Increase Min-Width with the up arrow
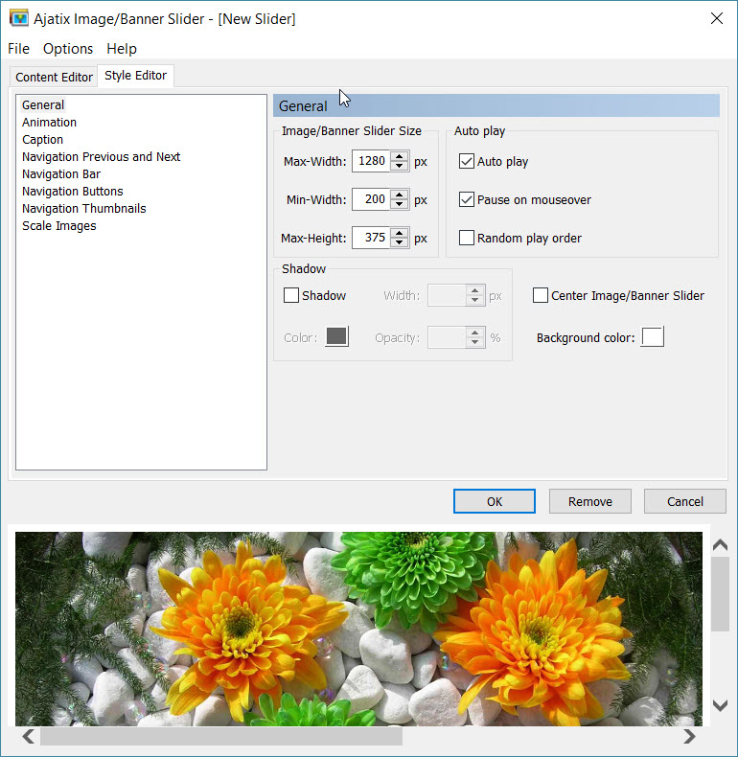 [400, 195]
